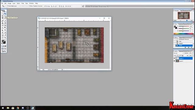Select Clear history state

coord(184,41)
